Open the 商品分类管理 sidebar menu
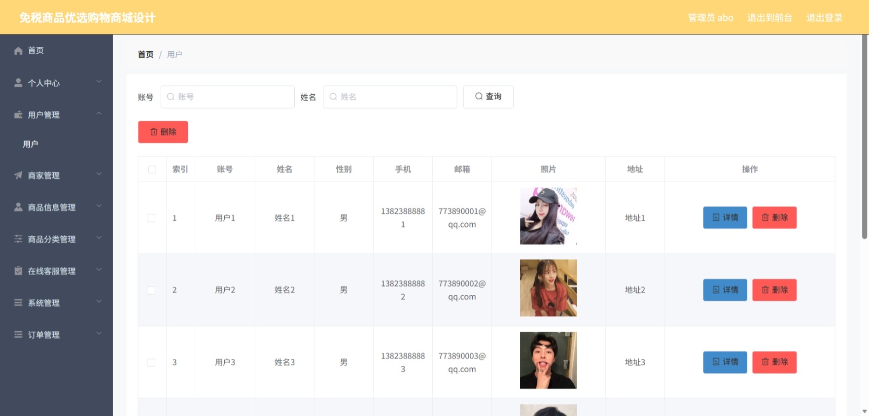Image resolution: width=869 pixels, height=416 pixels. pyautogui.click(x=56, y=239)
